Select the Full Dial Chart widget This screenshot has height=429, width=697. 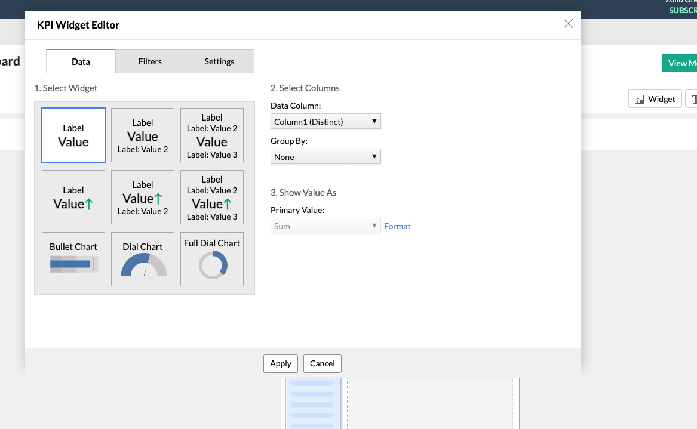point(212,260)
